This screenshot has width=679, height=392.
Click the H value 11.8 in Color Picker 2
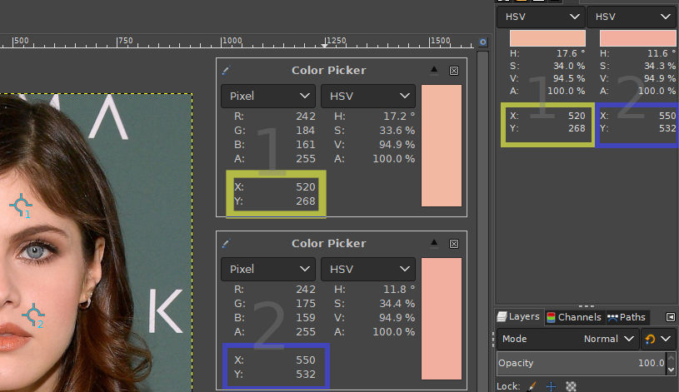click(398, 290)
